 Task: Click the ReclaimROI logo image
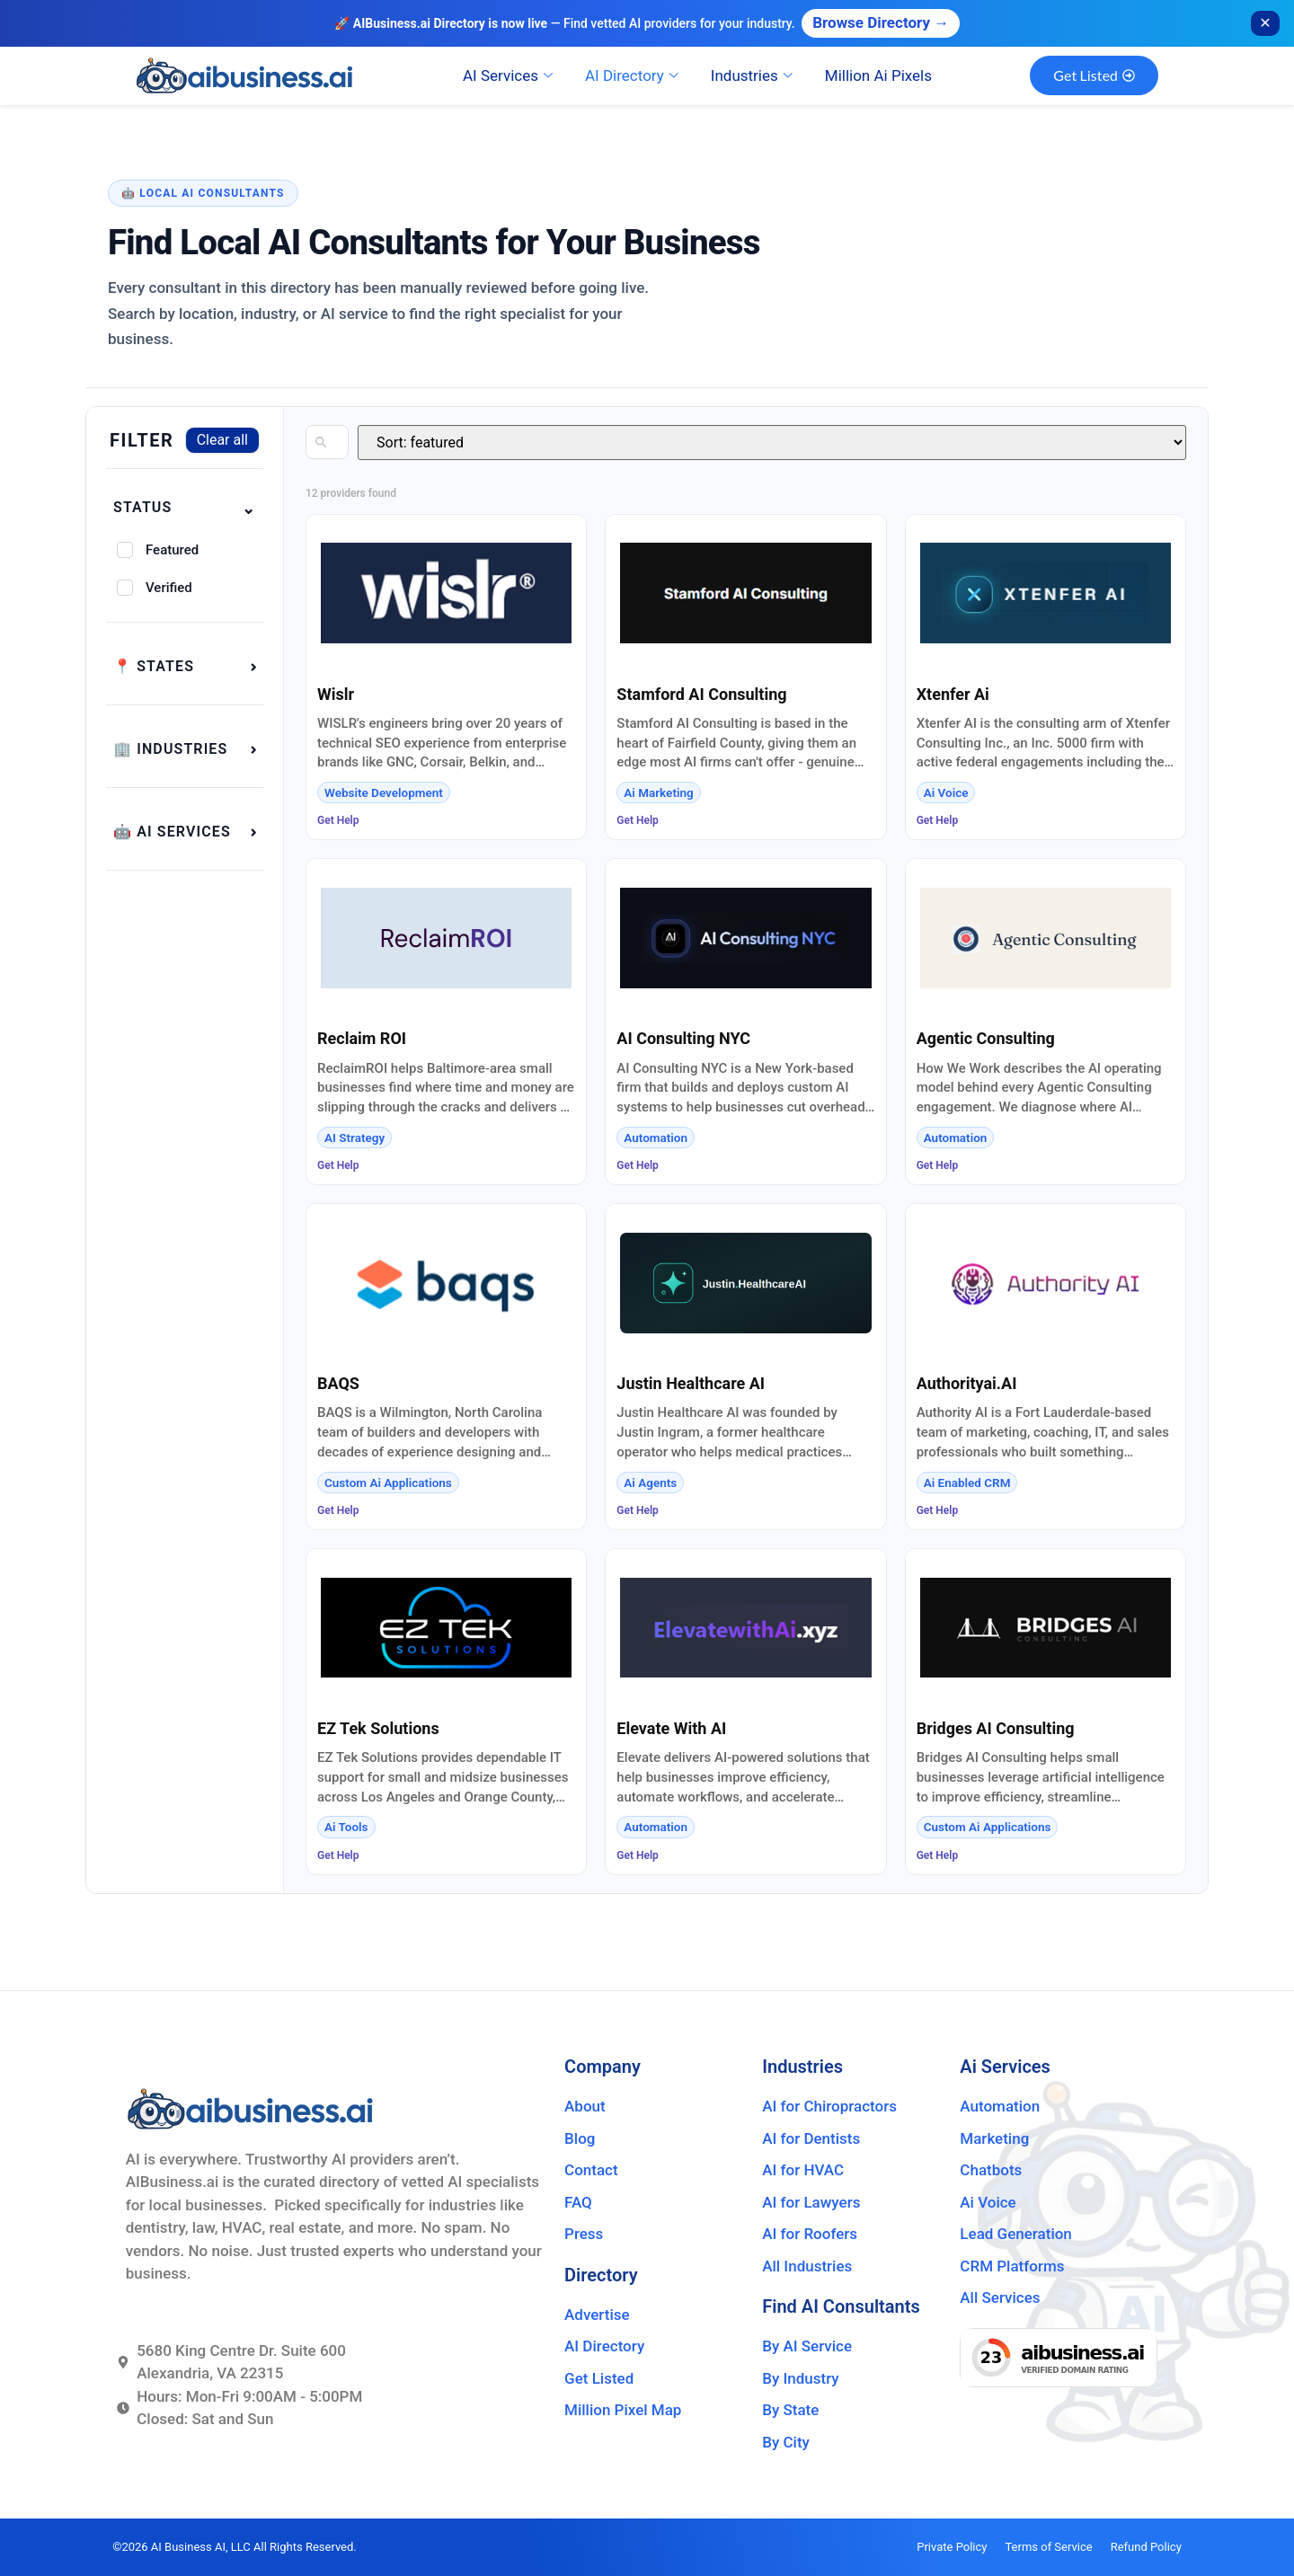click(446, 938)
